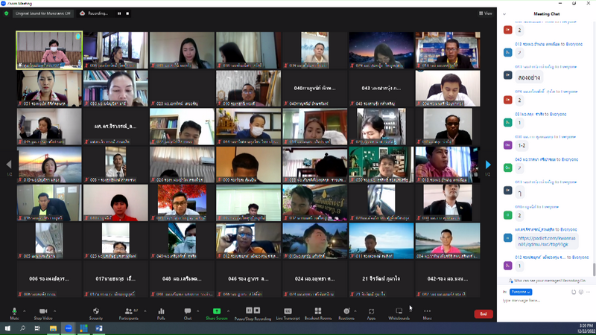The height and width of the screenshot is (335, 596).
Task: Expand video options arrow beside Stop Video
Action: [54, 311]
